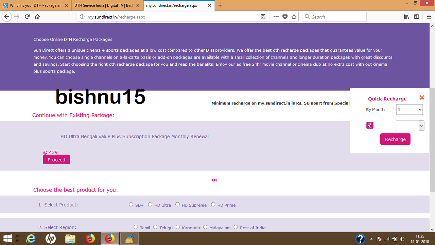Switch to 'DTH Service India' tab
The height and width of the screenshot is (245, 435).
point(107,5)
